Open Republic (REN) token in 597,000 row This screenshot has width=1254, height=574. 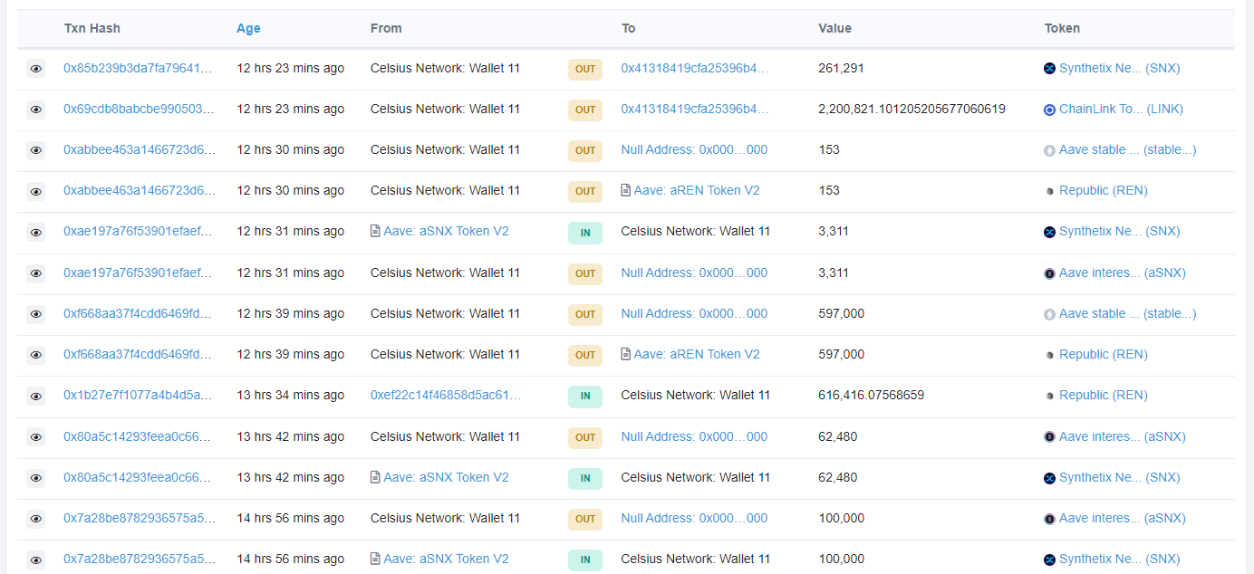(1103, 354)
